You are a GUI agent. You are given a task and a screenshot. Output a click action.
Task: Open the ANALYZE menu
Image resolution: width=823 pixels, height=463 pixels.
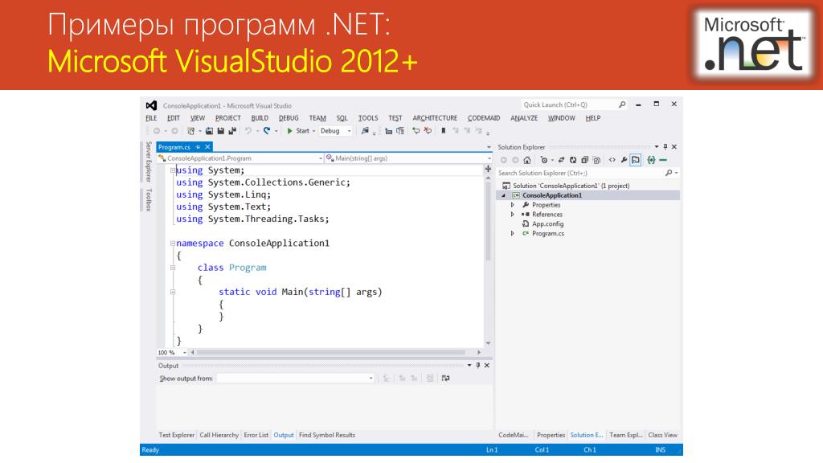click(524, 118)
